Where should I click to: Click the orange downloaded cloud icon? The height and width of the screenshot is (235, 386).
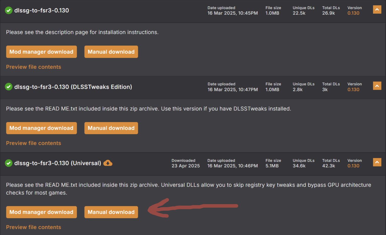point(108,163)
